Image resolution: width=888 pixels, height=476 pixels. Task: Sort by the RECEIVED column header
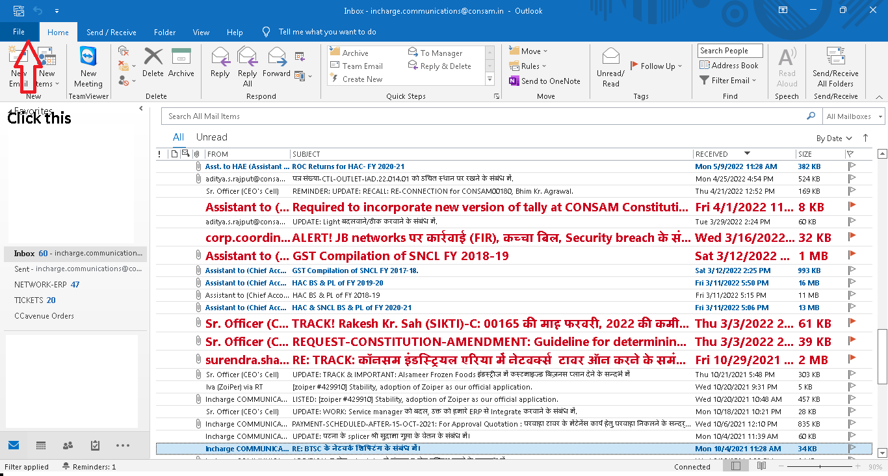pyautogui.click(x=744, y=154)
